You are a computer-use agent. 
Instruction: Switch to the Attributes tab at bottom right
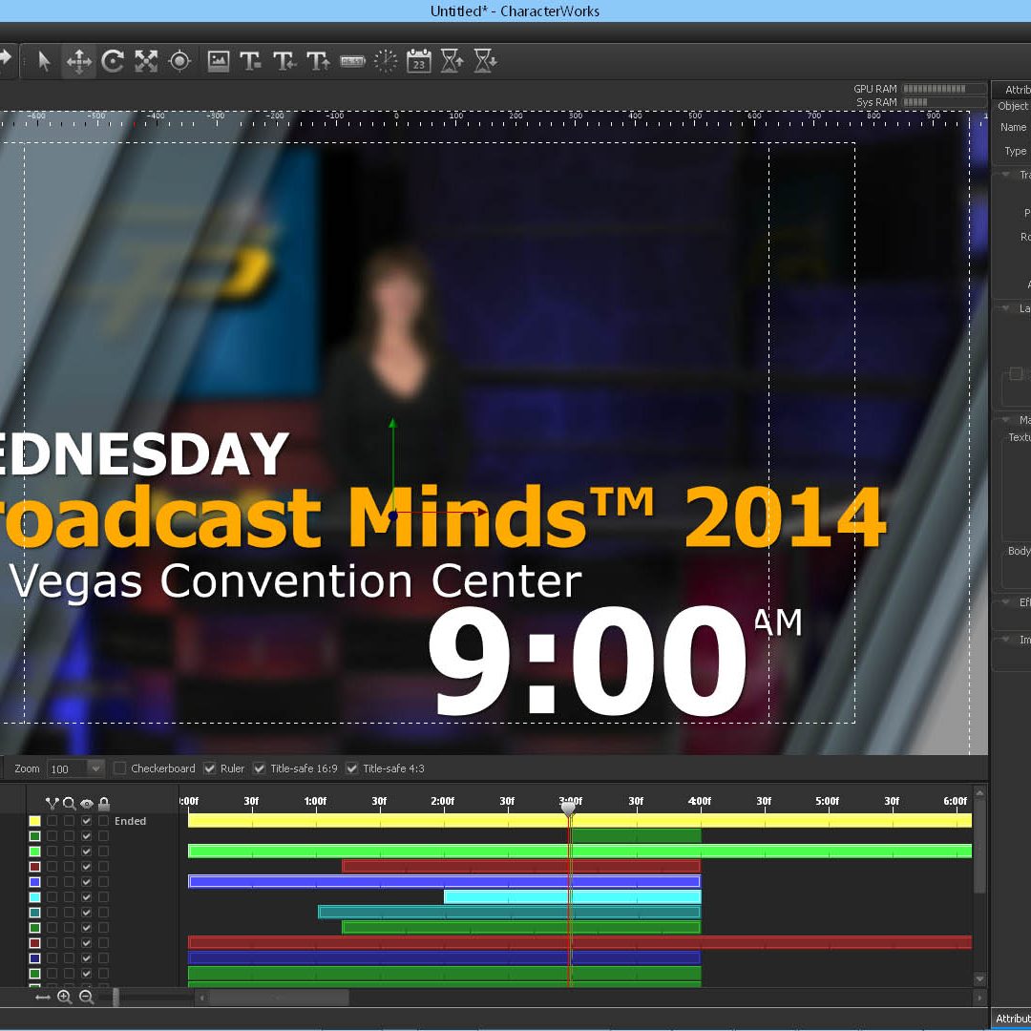click(1012, 1019)
